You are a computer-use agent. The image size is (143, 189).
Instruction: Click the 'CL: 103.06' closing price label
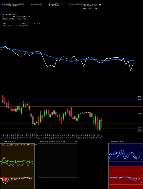click(53, 5)
